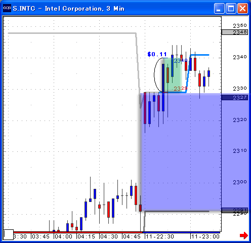Close the S.INTC chart window
Image resolution: width=251 pixels, height=243 pixels.
tap(242, 8)
